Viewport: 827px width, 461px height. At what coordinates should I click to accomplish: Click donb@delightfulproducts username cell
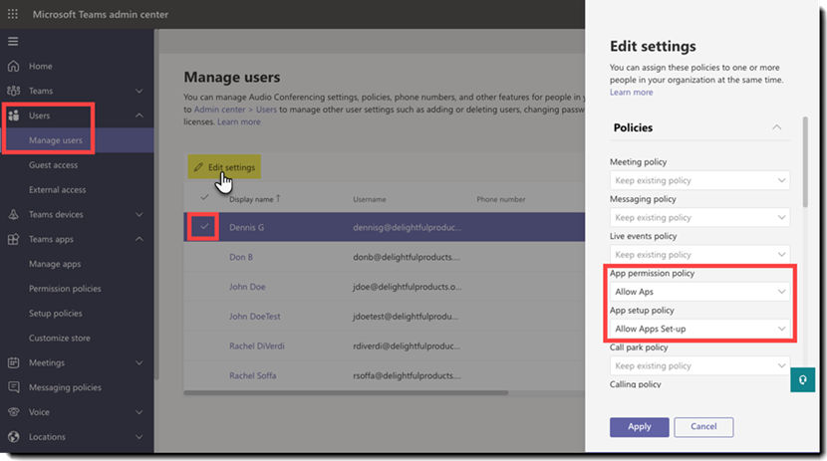[407, 257]
